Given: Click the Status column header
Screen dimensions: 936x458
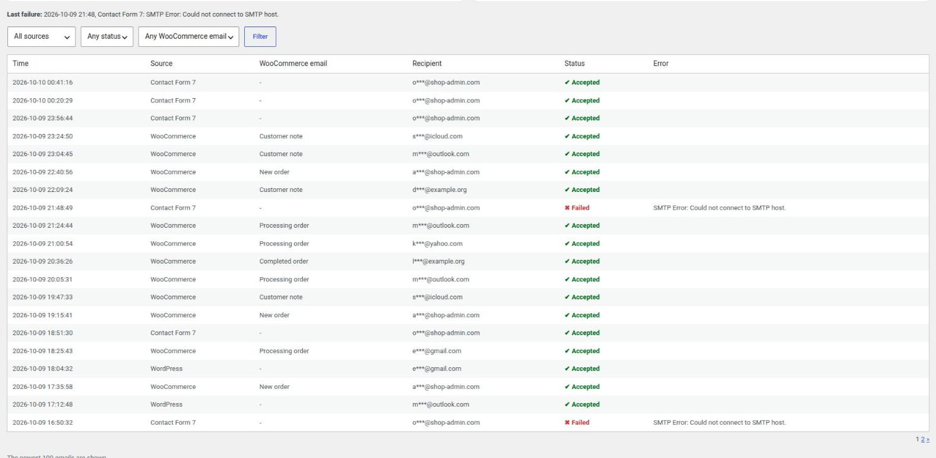Looking at the screenshot, I should tap(574, 64).
